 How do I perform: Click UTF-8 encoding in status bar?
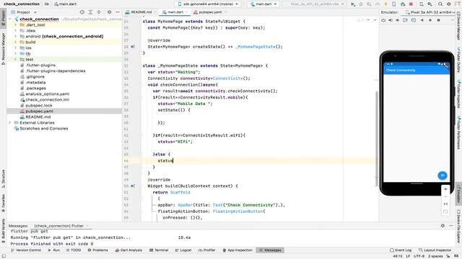(x=419, y=256)
